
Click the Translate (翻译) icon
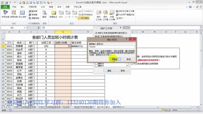44,14
